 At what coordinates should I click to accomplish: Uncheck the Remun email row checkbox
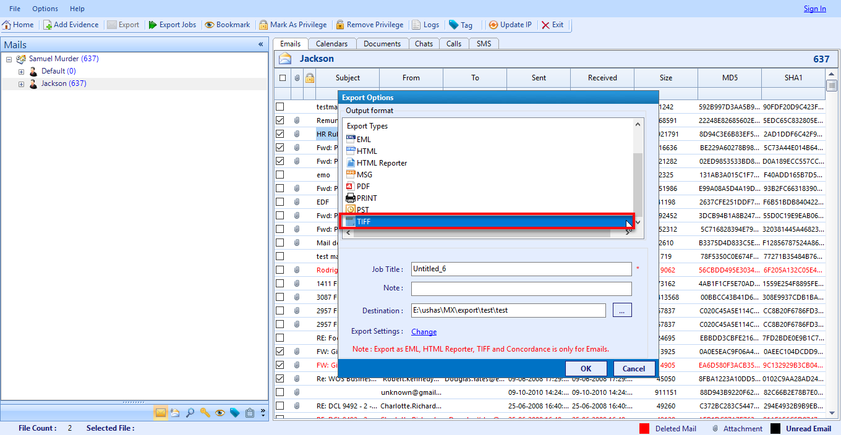pyautogui.click(x=280, y=120)
